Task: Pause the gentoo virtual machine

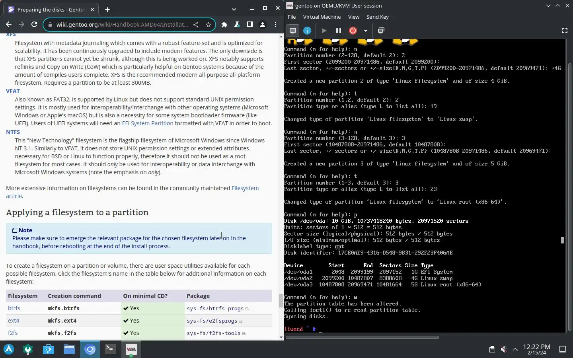Action: pos(339,31)
